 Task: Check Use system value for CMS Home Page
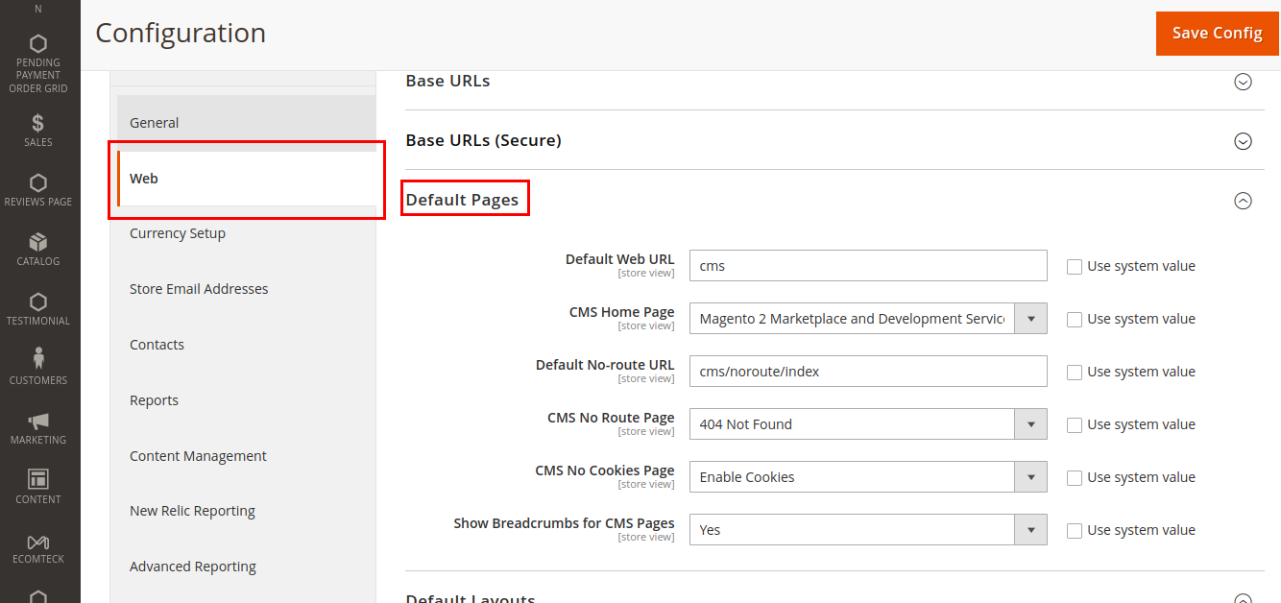click(1074, 319)
